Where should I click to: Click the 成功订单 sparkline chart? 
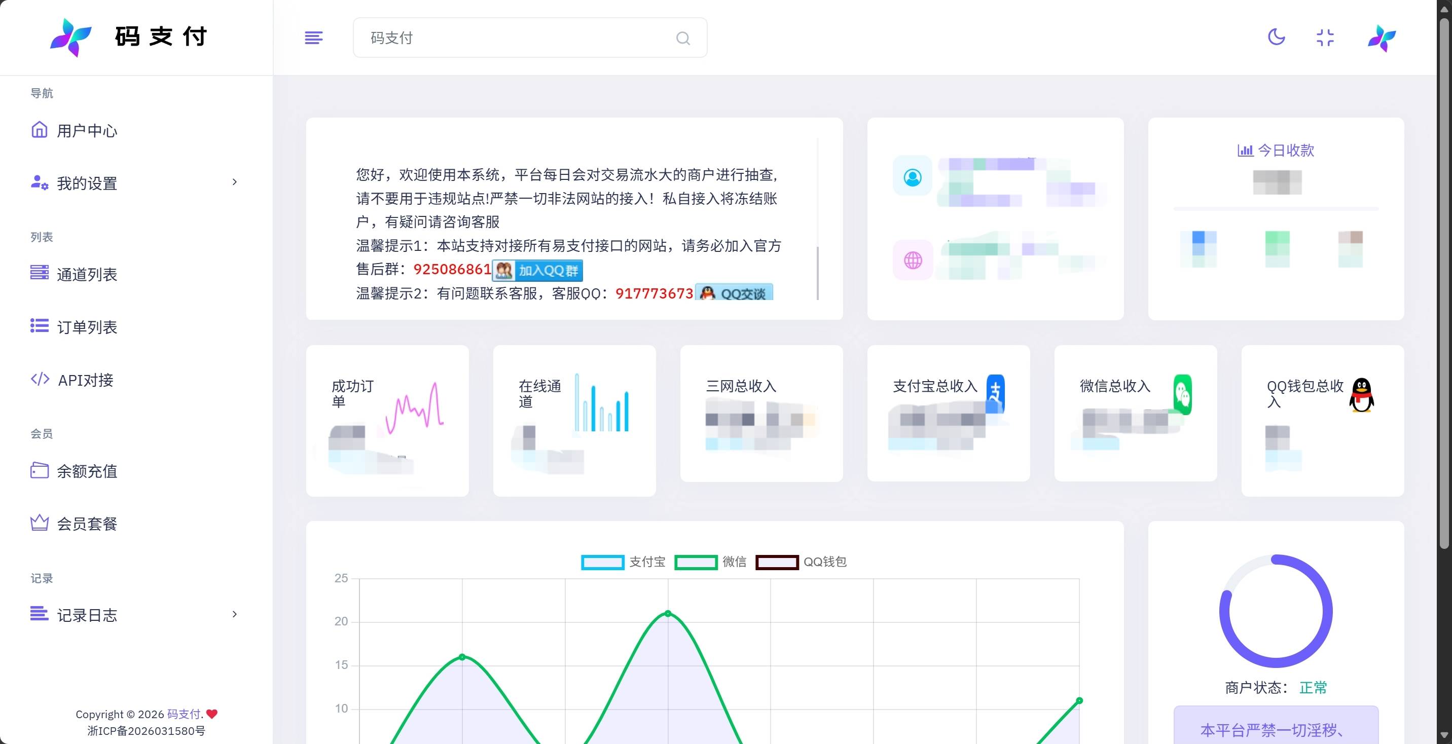click(414, 407)
